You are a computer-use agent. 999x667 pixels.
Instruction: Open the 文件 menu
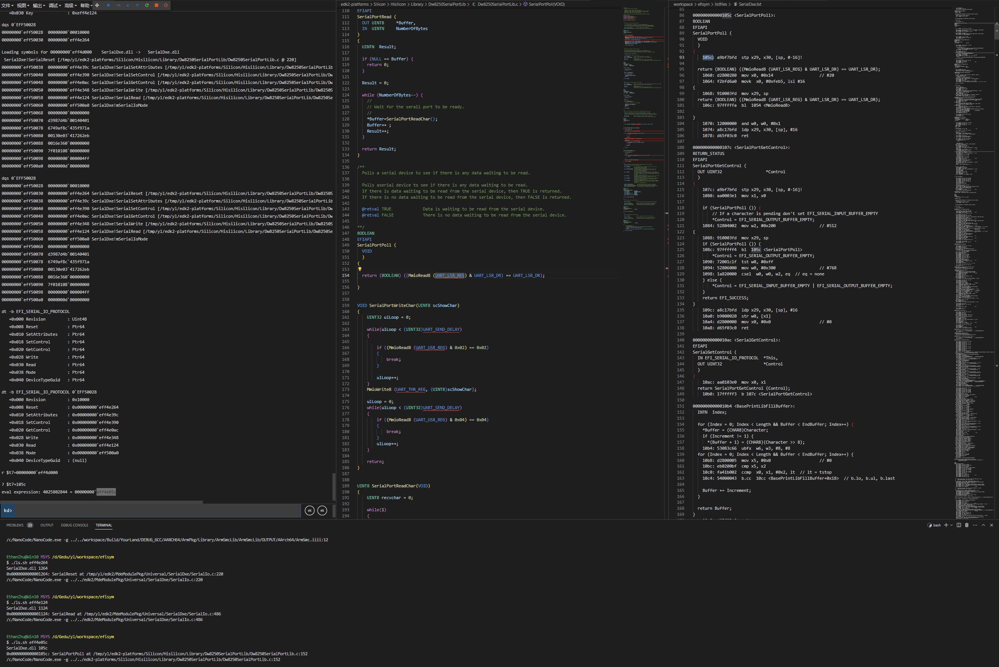7,6
